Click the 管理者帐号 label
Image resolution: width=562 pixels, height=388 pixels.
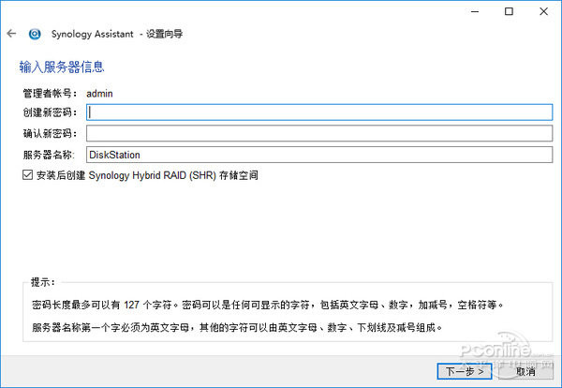[50, 94]
